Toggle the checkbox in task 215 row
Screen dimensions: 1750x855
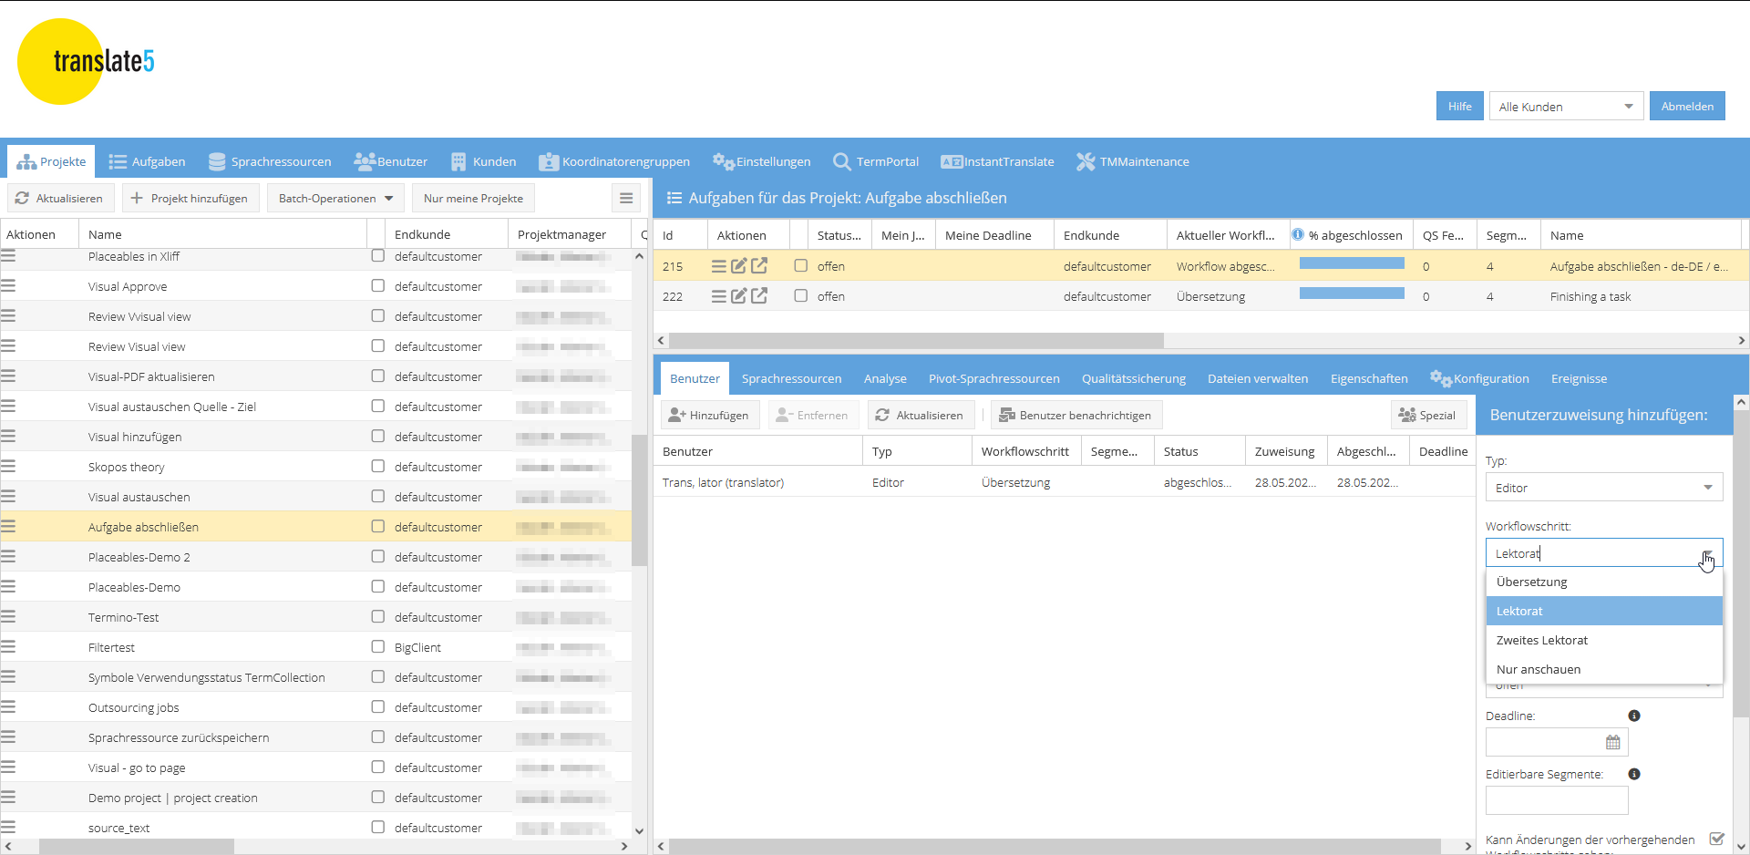(800, 266)
